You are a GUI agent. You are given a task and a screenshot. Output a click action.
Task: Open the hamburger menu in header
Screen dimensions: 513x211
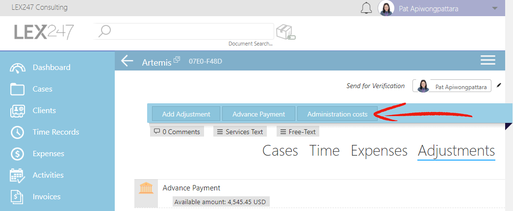[487, 60]
